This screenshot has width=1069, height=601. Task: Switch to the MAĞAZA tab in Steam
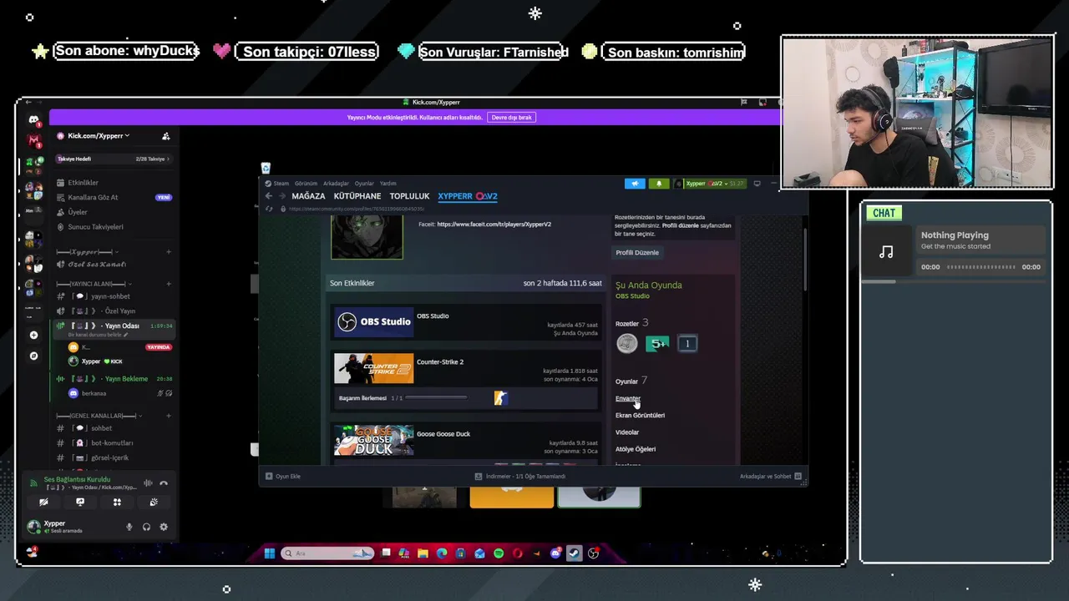pos(308,196)
